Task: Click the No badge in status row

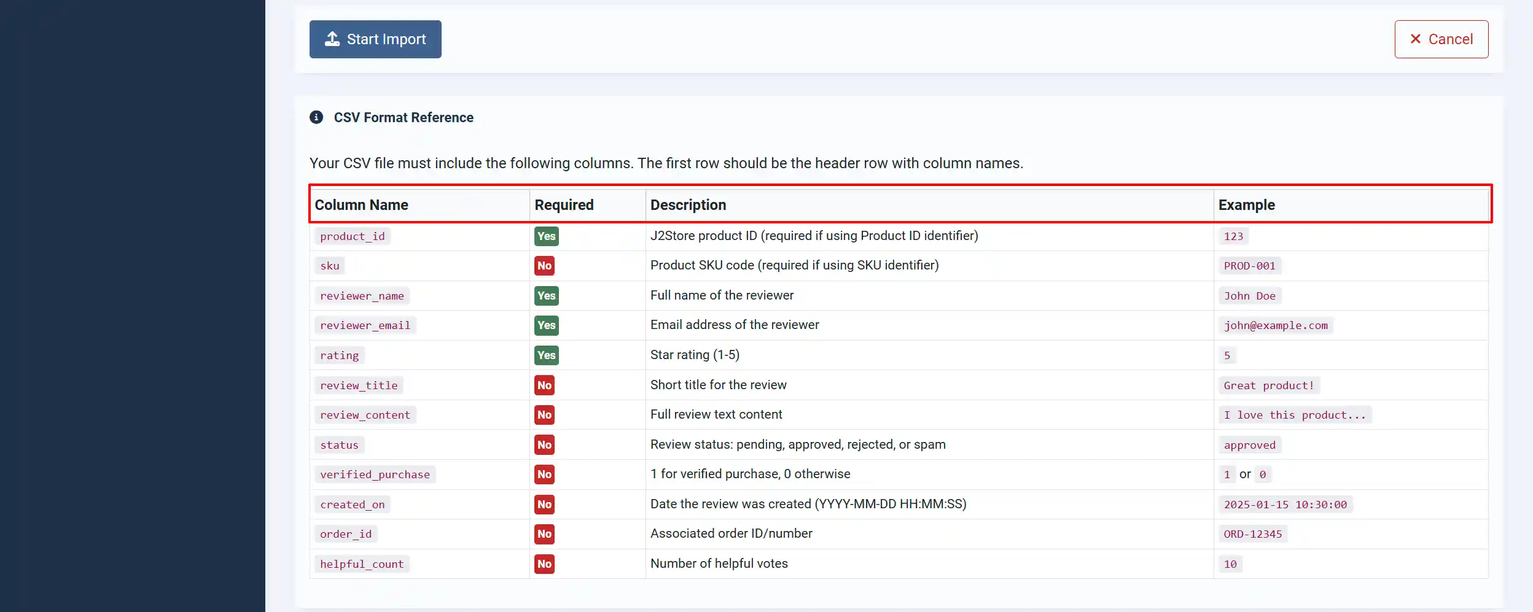Action: [545, 445]
